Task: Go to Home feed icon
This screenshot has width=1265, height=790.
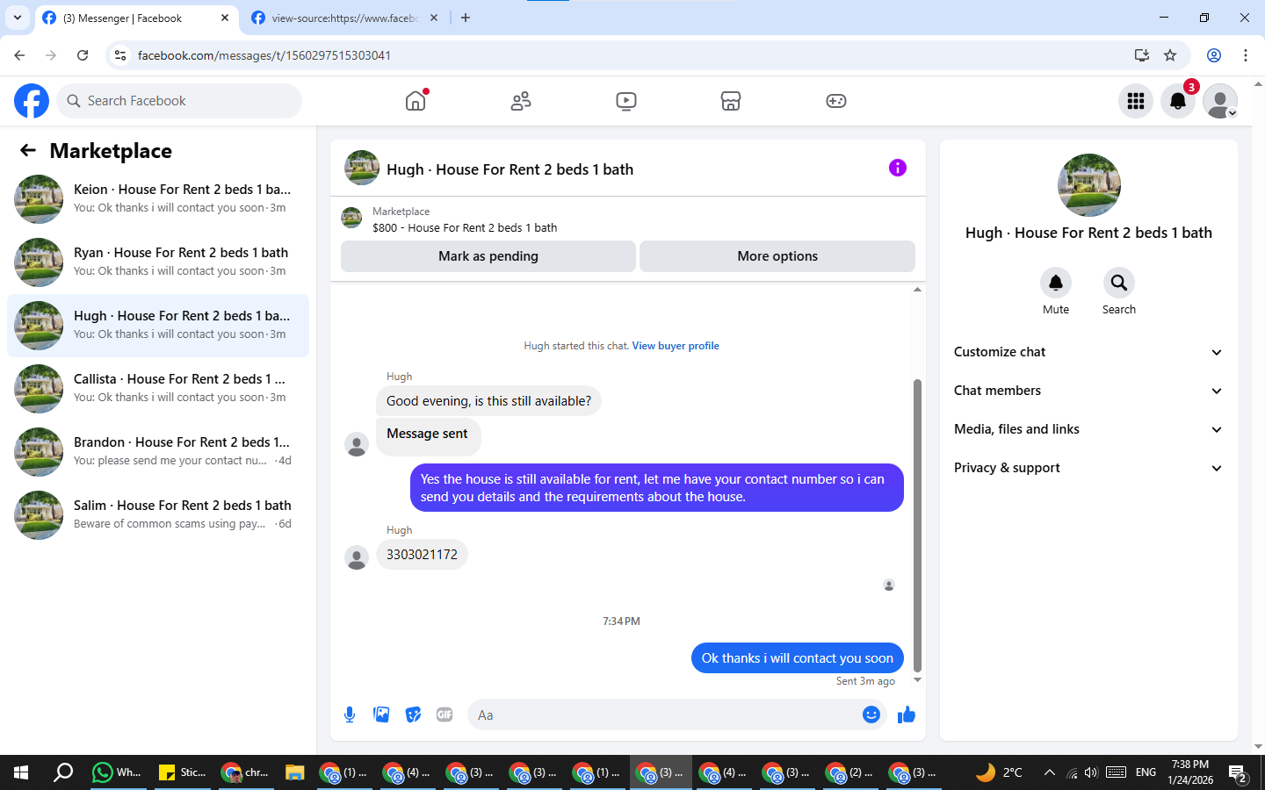Action: tap(416, 101)
